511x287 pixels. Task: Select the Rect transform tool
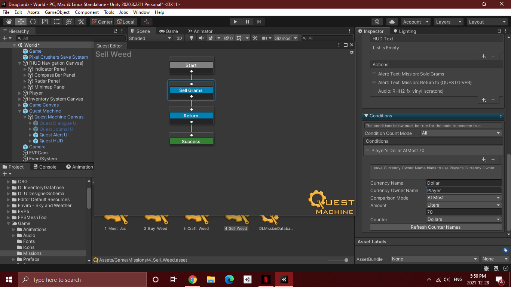pyautogui.click(x=57, y=22)
